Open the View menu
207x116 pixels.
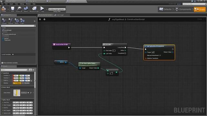16,4
